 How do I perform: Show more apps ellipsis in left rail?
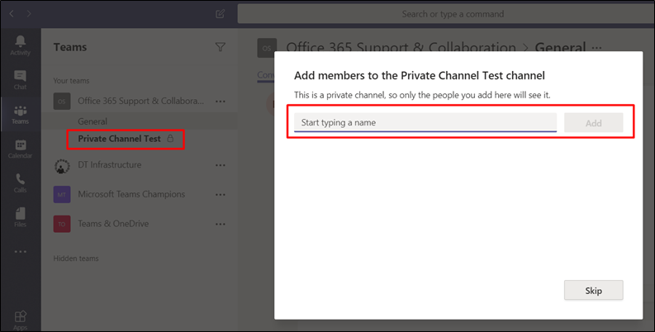click(20, 251)
